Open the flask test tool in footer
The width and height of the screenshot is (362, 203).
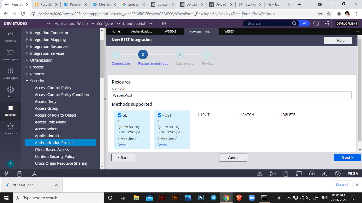[x=34, y=174]
